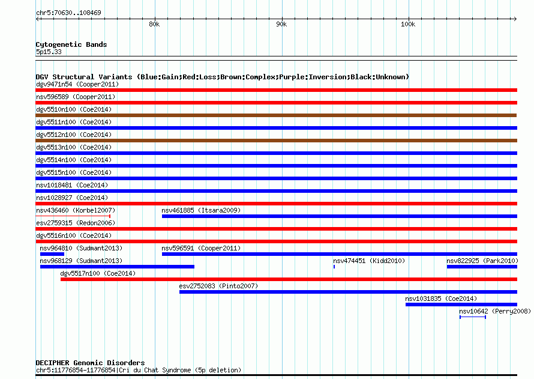This screenshot has width=534, height=379.
Task: Select the nsv10642 (Perry2008) bracketed blue segment
Action: click(x=473, y=317)
